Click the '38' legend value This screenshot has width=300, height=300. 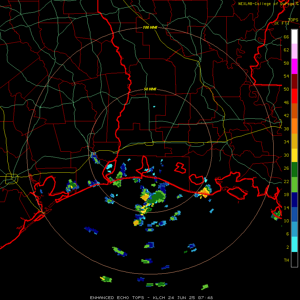(x=286, y=129)
